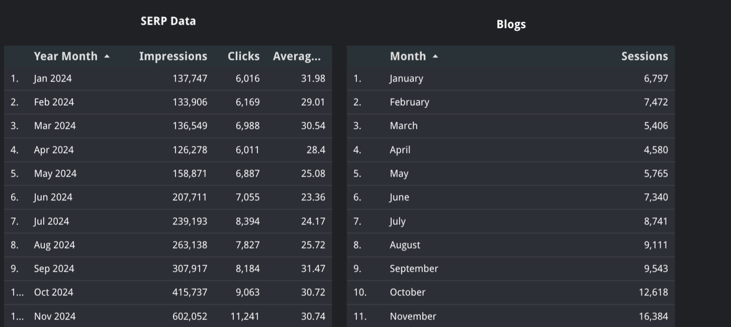Sort SERP table by Impressions column
This screenshot has height=327, width=731.
173,56
